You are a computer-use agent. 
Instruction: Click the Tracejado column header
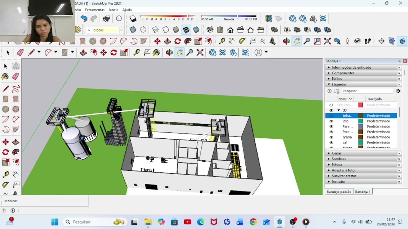tap(374, 99)
